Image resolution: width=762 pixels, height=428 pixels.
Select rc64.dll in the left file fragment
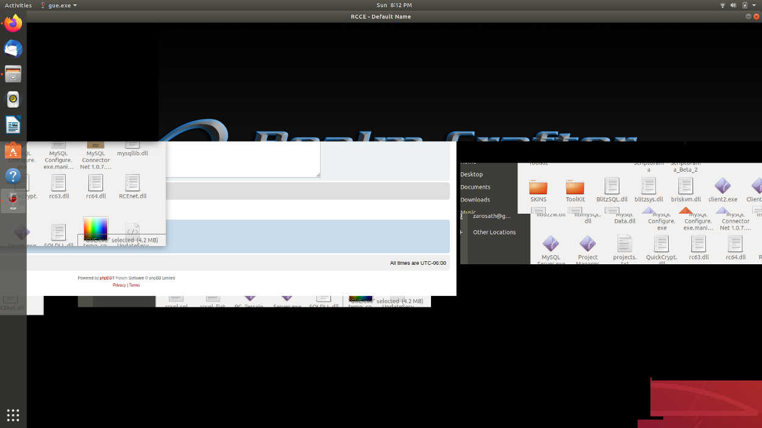96,187
